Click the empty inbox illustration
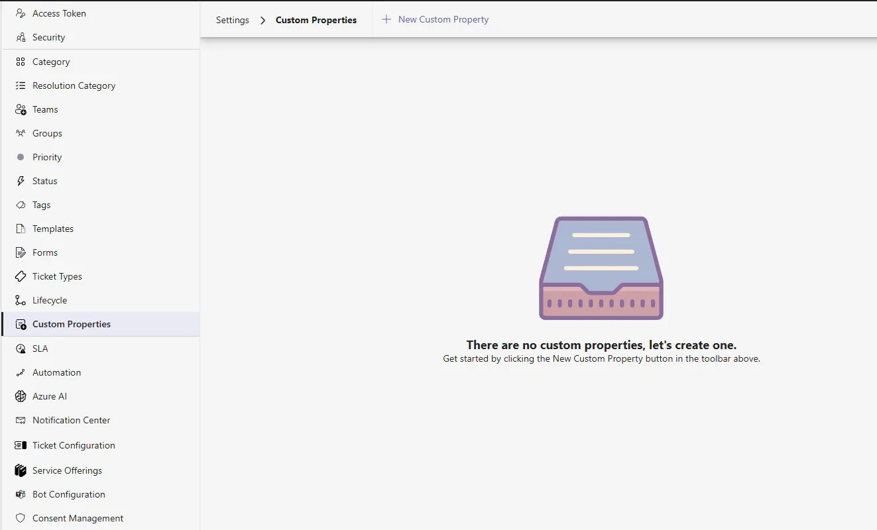Viewport: 877px width, 530px height. [601, 268]
